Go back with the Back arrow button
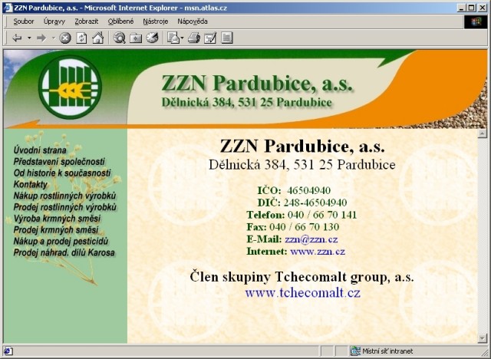 [x=17, y=38]
